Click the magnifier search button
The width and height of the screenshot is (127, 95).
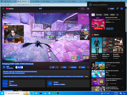pos(83,9)
